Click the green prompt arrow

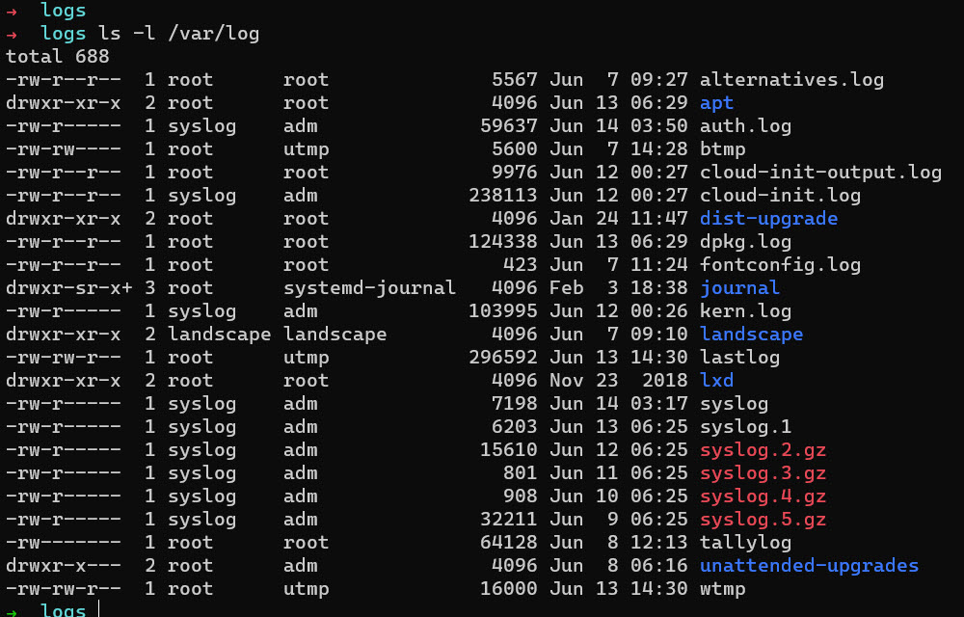tap(11, 610)
